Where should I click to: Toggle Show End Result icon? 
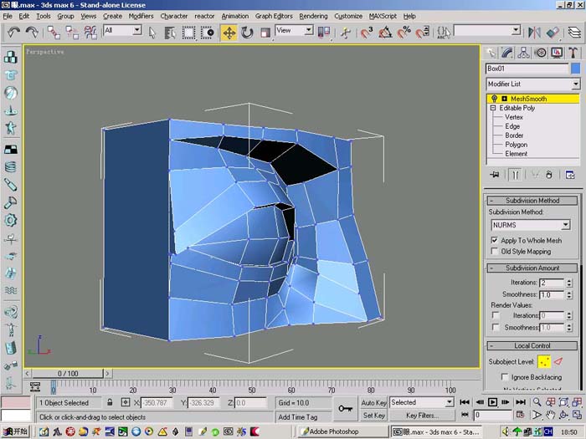[x=515, y=175]
